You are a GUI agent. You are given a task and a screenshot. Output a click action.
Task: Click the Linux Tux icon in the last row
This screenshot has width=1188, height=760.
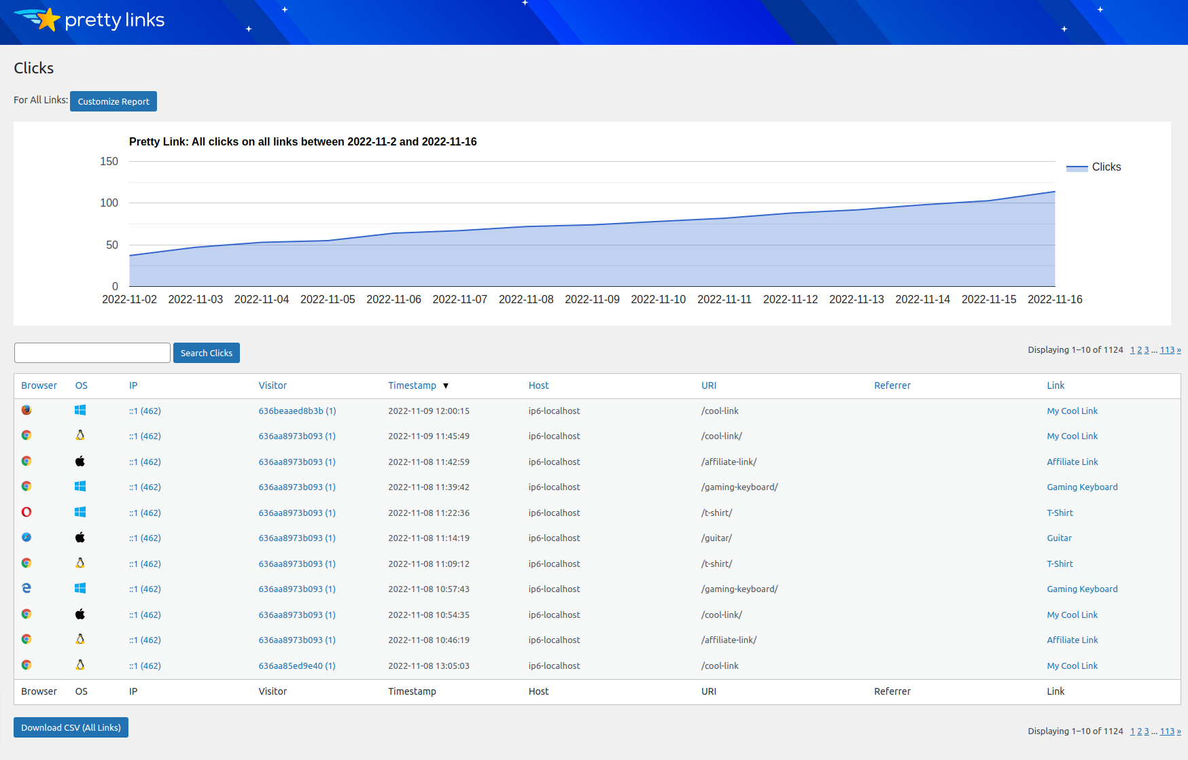click(80, 665)
